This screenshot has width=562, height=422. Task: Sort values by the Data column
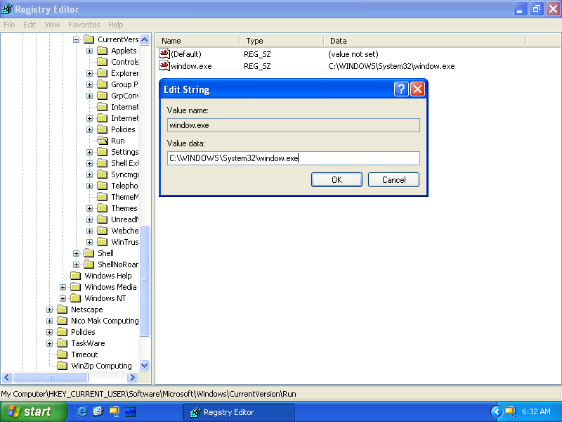(425, 41)
